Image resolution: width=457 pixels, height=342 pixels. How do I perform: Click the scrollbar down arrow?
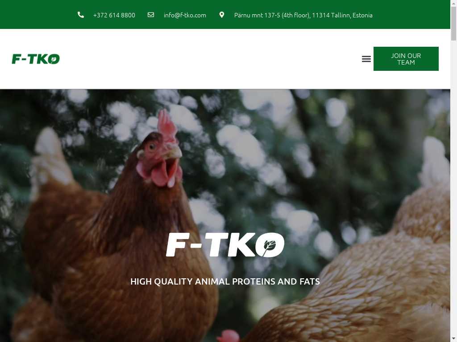pyautogui.click(x=454, y=339)
